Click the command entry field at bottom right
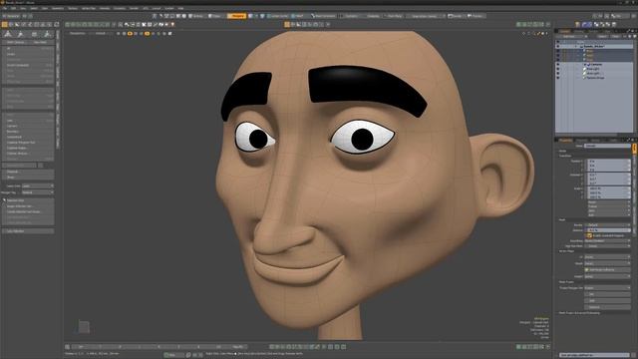 (594, 355)
